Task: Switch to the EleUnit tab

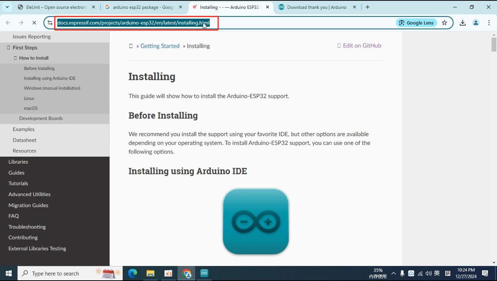Action: click(57, 7)
